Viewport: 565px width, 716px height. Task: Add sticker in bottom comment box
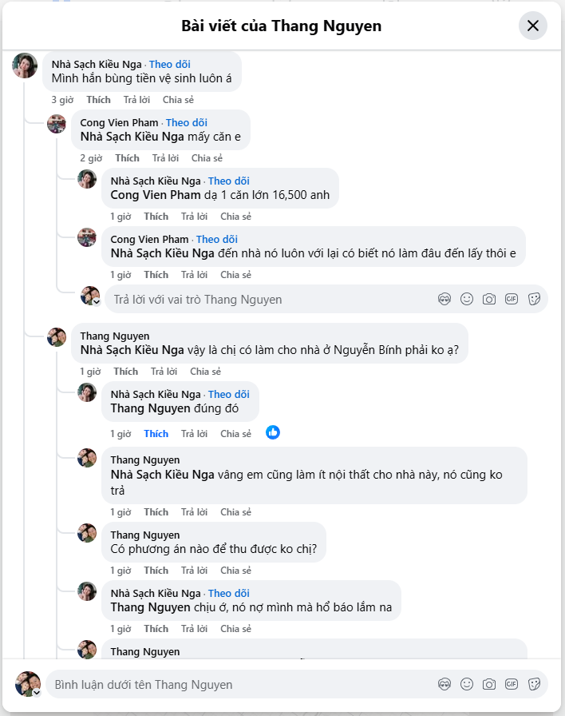point(534,684)
